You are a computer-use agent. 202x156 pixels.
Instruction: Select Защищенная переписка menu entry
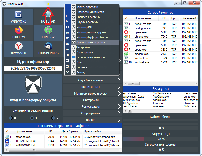[x=95, y=42]
